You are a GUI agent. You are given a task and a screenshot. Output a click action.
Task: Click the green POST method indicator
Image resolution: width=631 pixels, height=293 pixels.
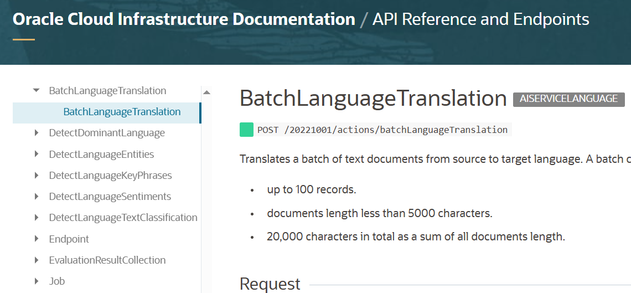tap(246, 130)
